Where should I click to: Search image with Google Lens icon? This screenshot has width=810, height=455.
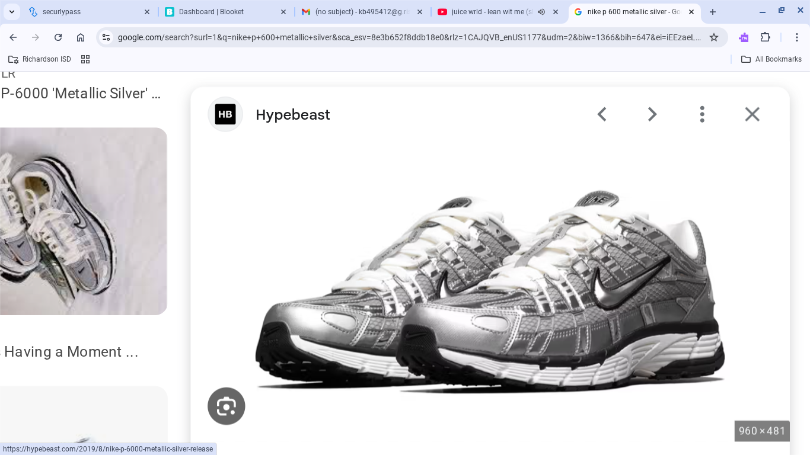click(226, 406)
